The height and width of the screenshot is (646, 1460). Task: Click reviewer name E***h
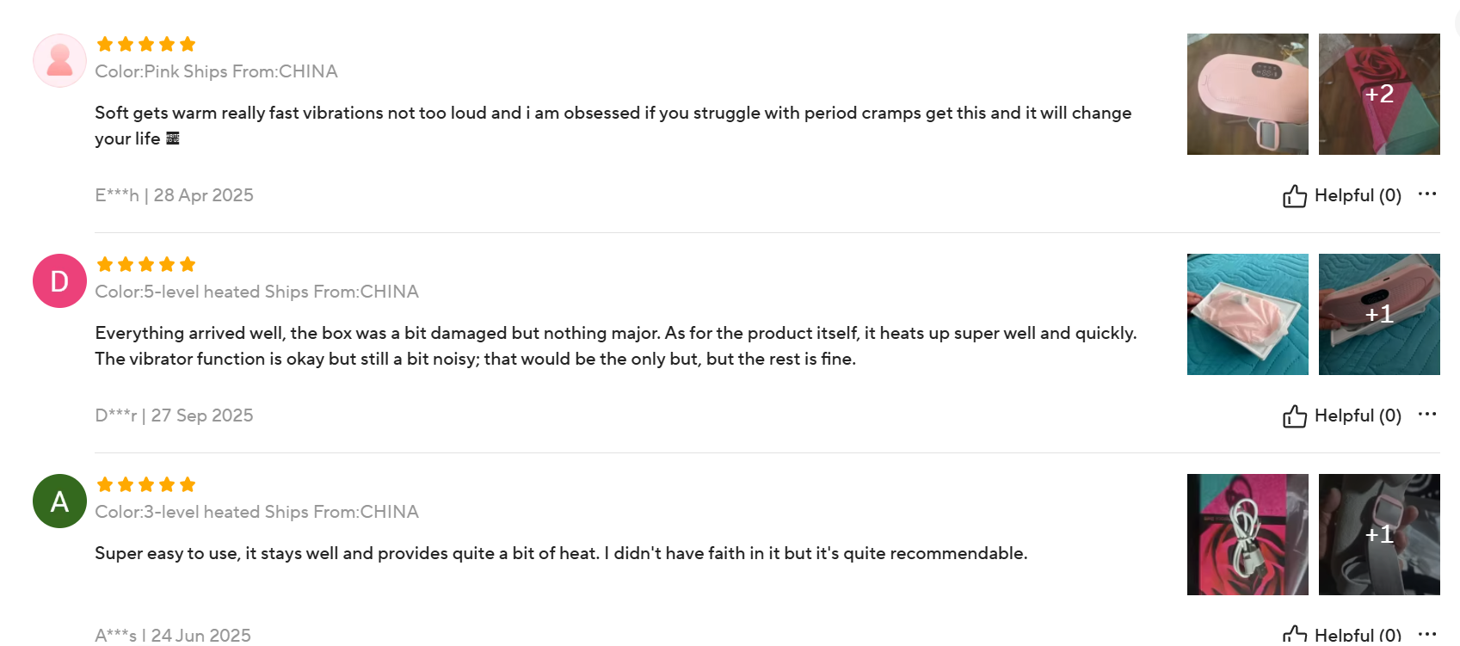click(117, 196)
